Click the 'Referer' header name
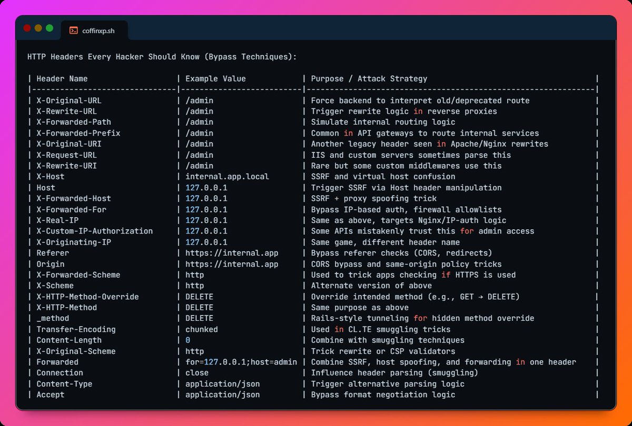 pyautogui.click(x=53, y=253)
